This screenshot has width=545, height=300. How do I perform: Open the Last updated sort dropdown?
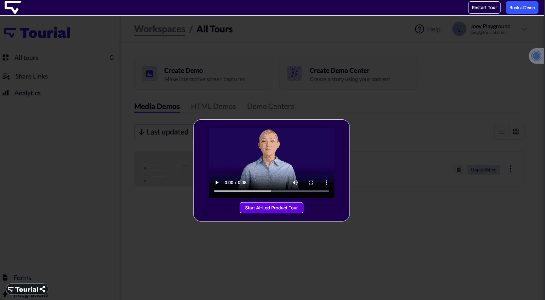163,132
